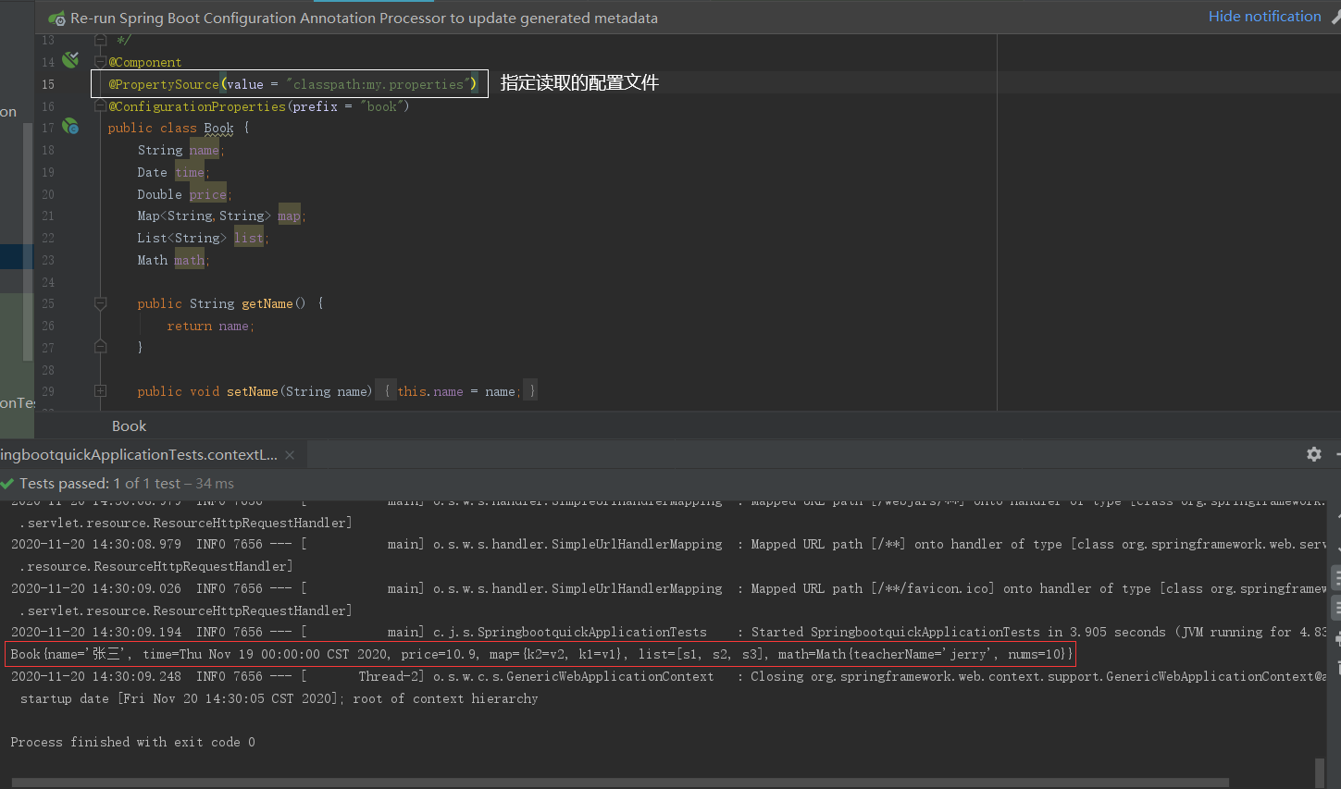Click the Book{name='张三'...} console output line
Viewport: 1341px width, 789px height.
542,654
